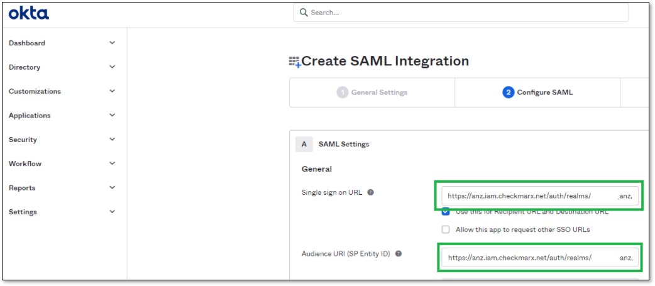
Task: Click Audience URI (SP Entity ID) label
Action: pyautogui.click(x=346, y=253)
